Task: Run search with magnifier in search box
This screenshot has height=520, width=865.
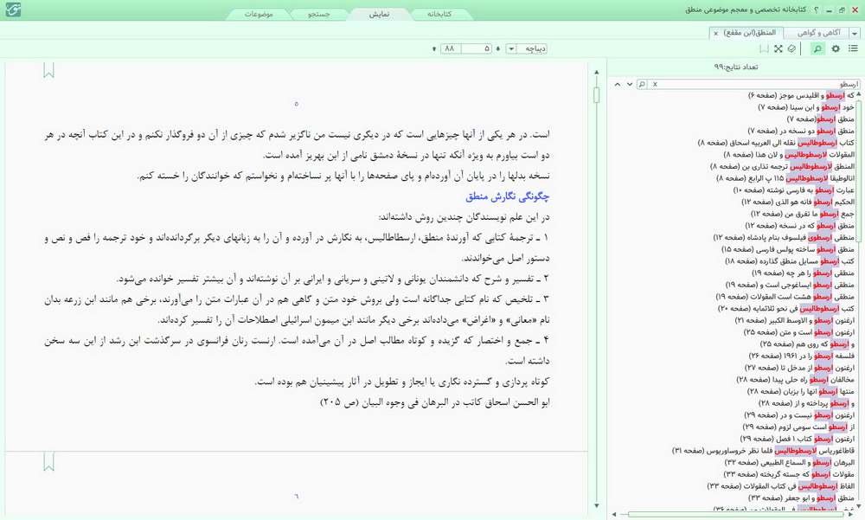Action: pos(642,84)
